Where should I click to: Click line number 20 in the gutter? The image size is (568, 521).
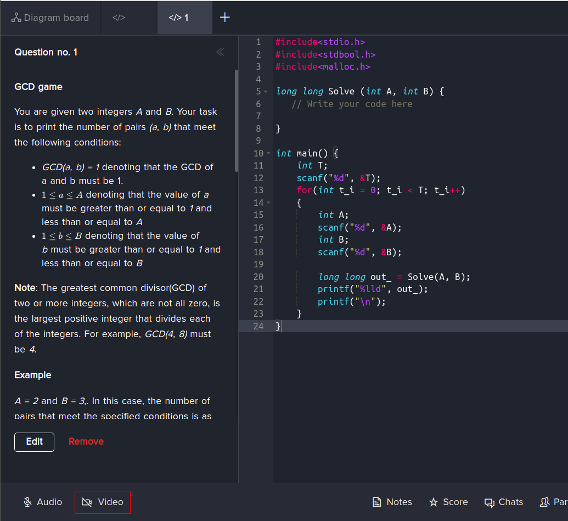click(258, 277)
